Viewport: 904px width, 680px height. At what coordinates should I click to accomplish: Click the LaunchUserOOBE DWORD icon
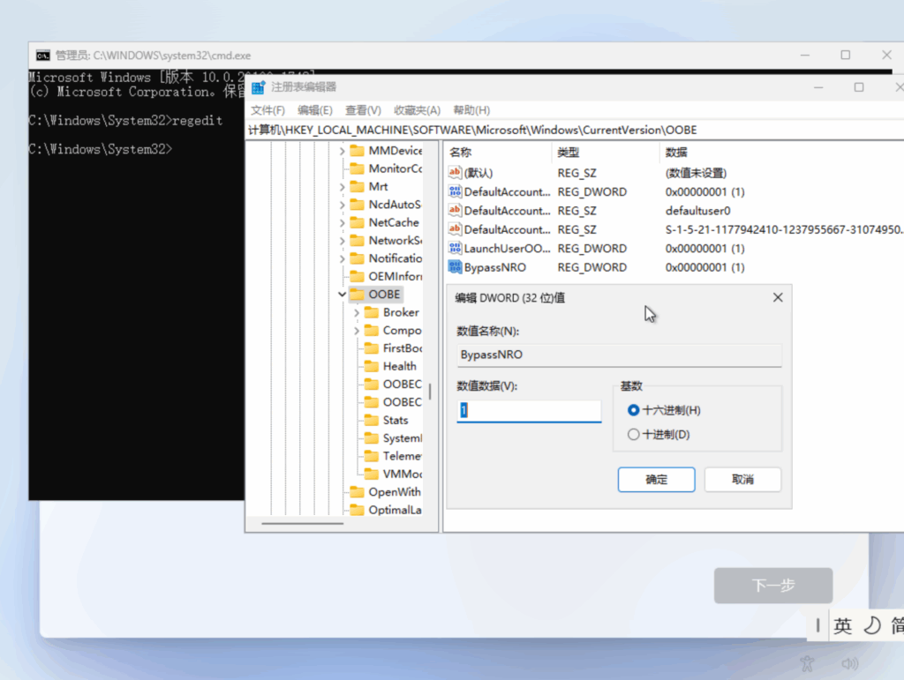point(456,249)
